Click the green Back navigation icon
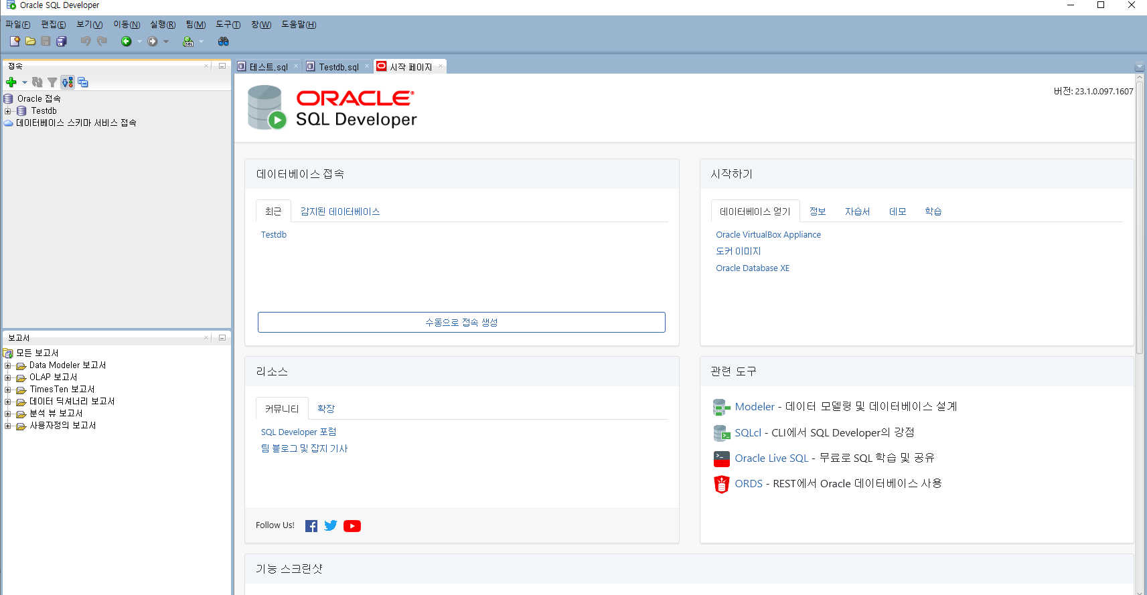The image size is (1147, 595). point(126,41)
